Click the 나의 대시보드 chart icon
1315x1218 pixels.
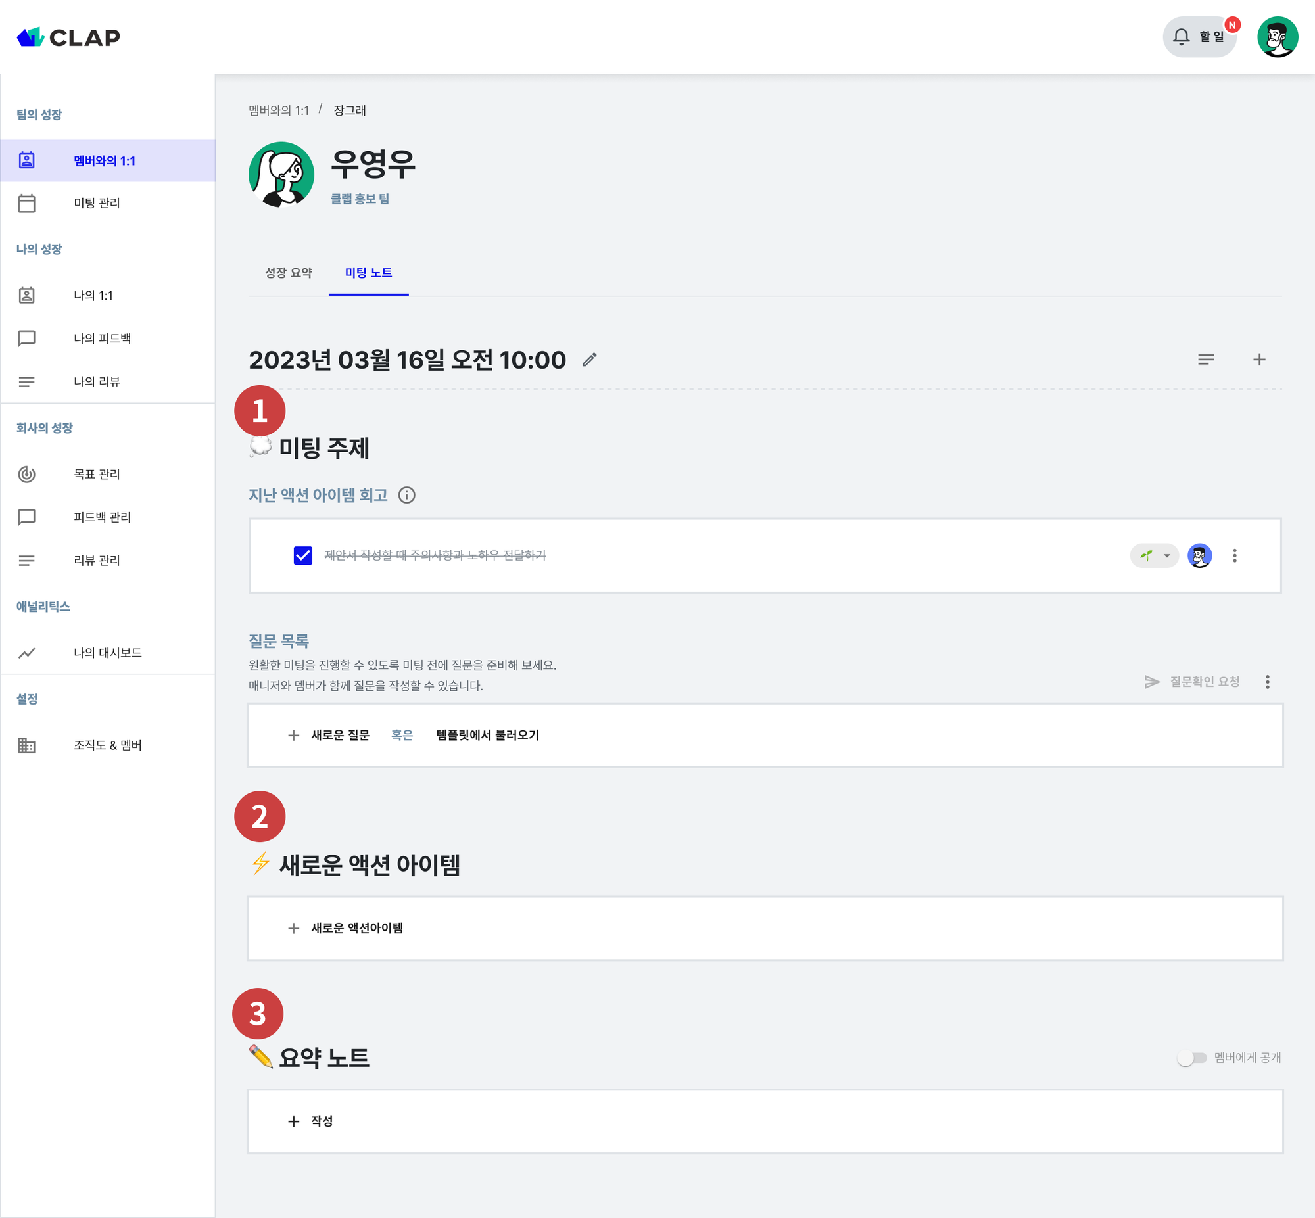pos(27,653)
